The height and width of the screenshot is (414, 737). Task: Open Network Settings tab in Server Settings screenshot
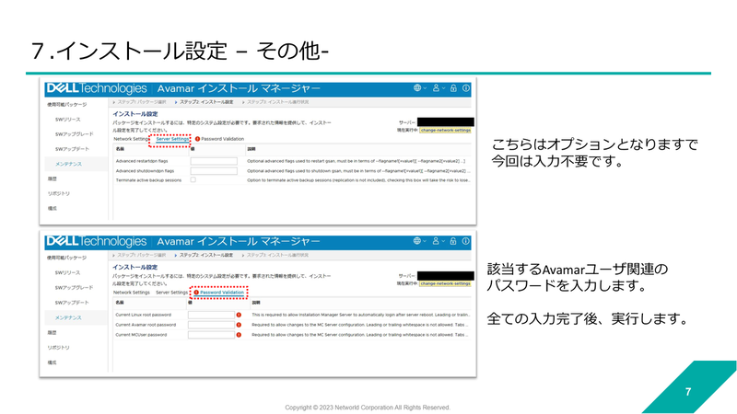point(131,139)
